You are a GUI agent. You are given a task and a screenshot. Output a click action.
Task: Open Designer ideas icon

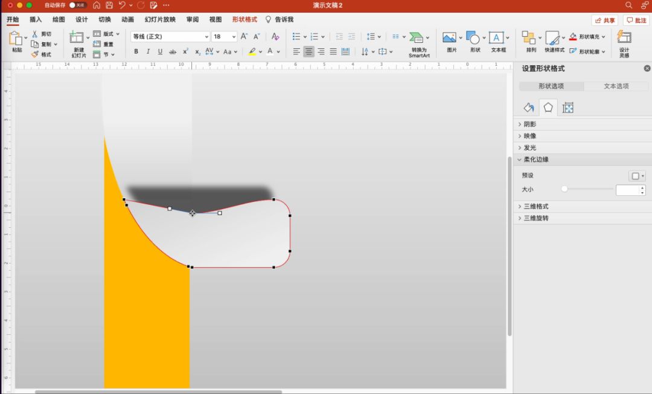coord(624,37)
